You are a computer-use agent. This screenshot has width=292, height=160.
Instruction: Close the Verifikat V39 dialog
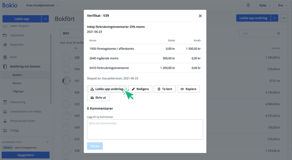(x=200, y=16)
